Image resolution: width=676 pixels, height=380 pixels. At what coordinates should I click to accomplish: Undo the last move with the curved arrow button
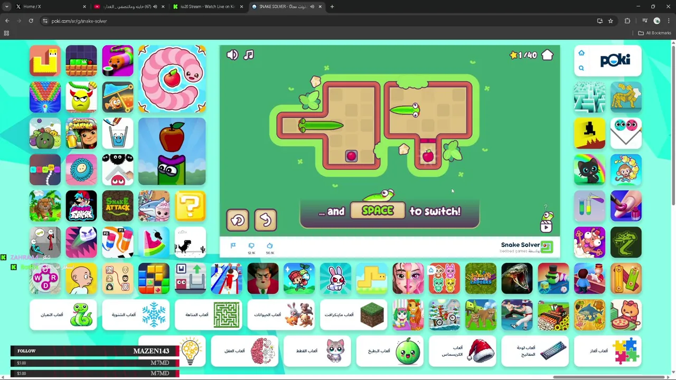(x=266, y=220)
